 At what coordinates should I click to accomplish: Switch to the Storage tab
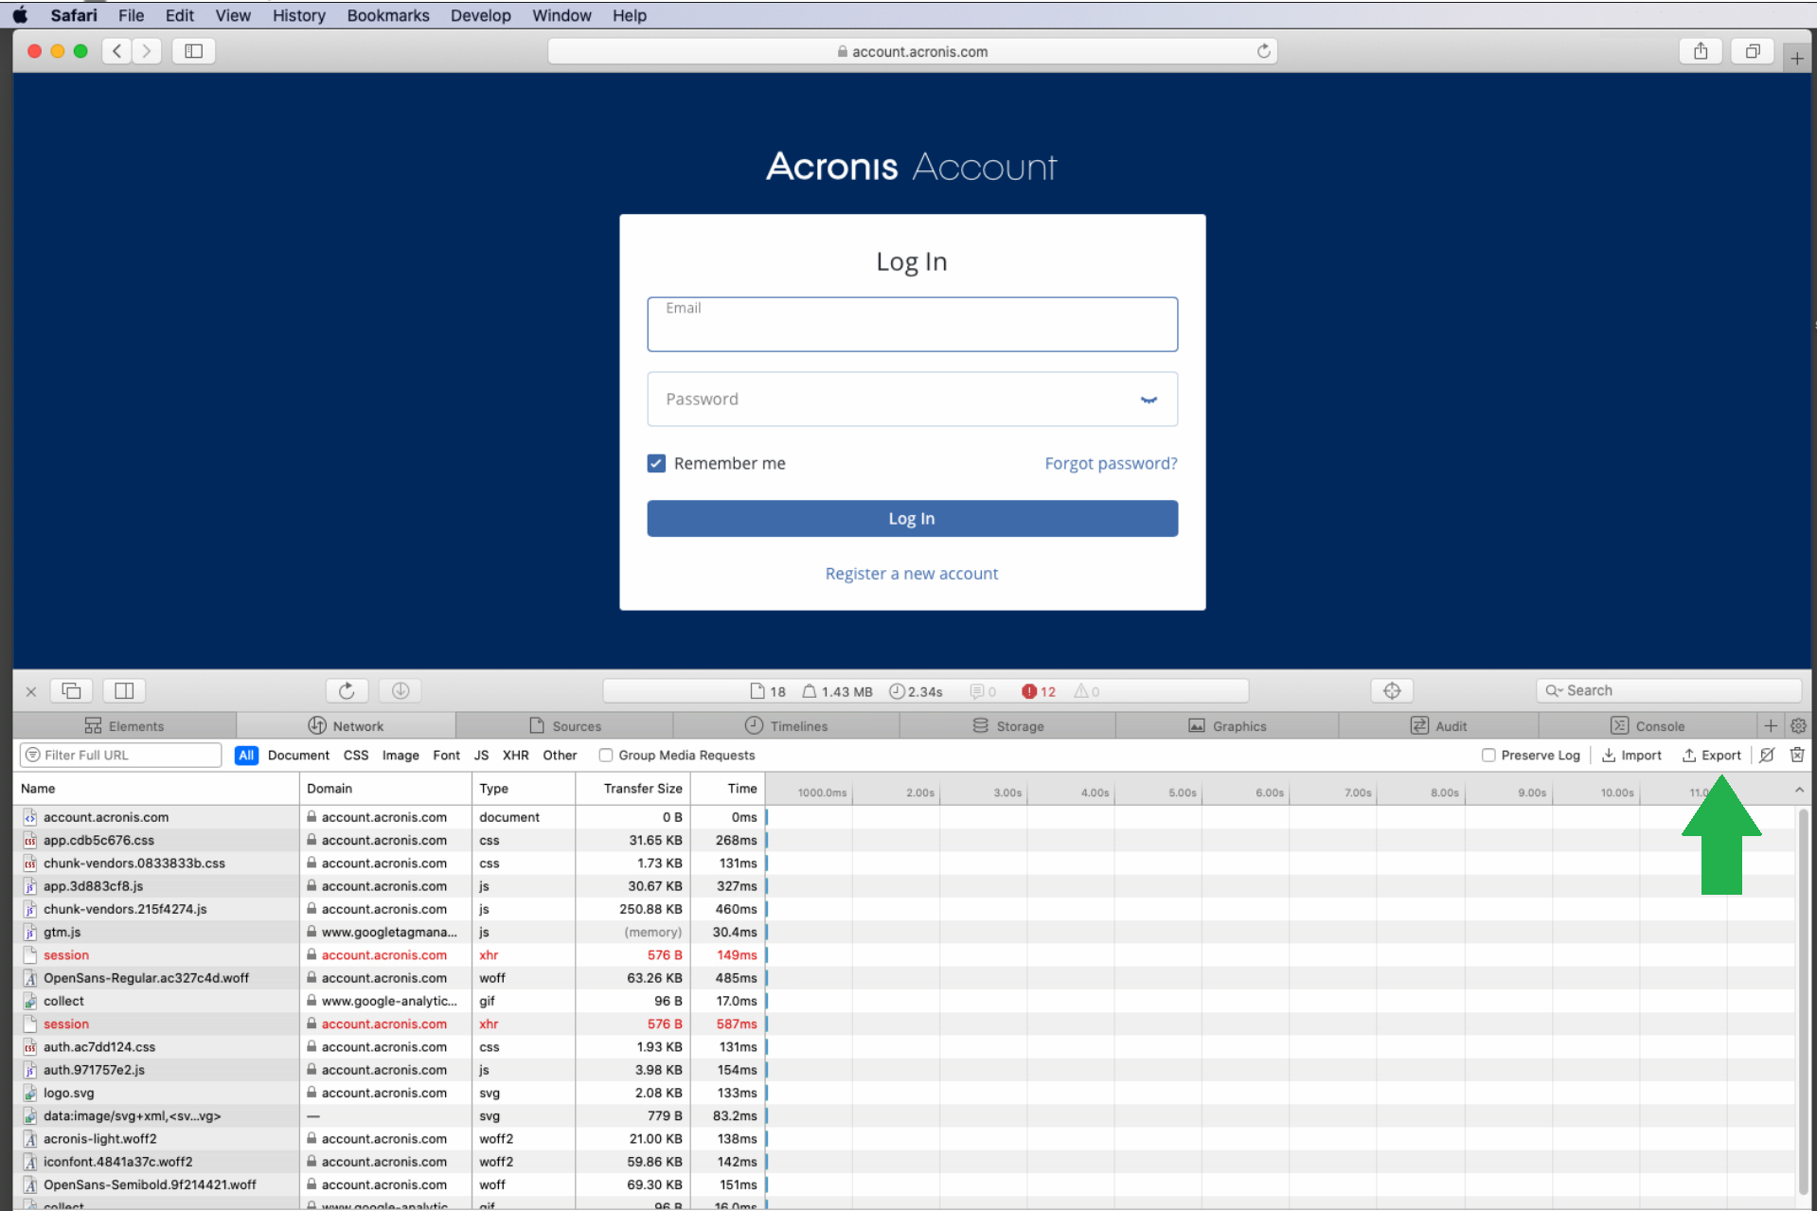1007,726
